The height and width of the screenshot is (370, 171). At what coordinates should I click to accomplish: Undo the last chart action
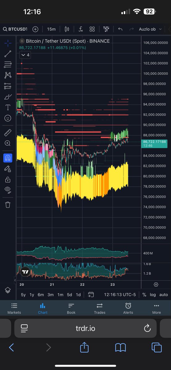click(x=120, y=29)
